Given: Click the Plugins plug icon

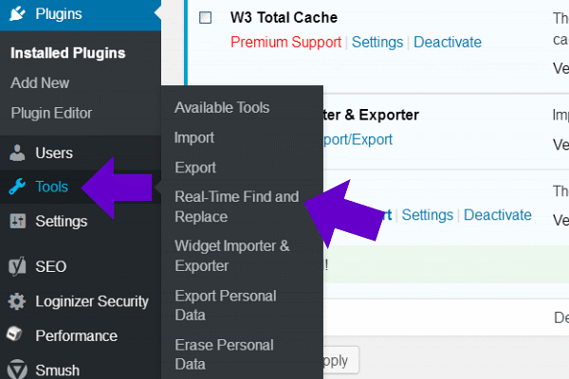Looking at the screenshot, I should [17, 14].
